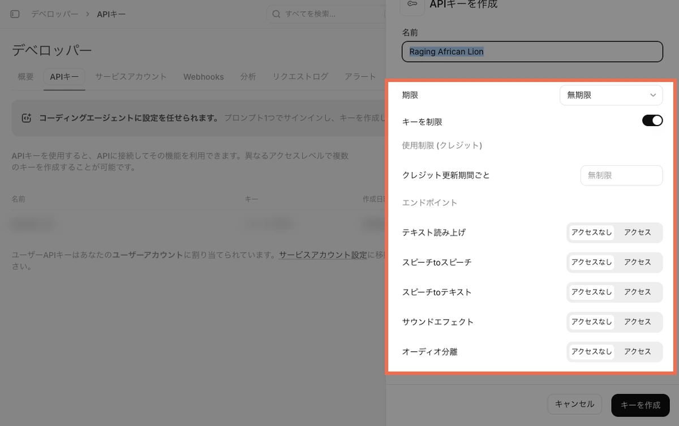Open the リクエストログ tab
Viewport: 679px width, 426px height.
[300, 76]
